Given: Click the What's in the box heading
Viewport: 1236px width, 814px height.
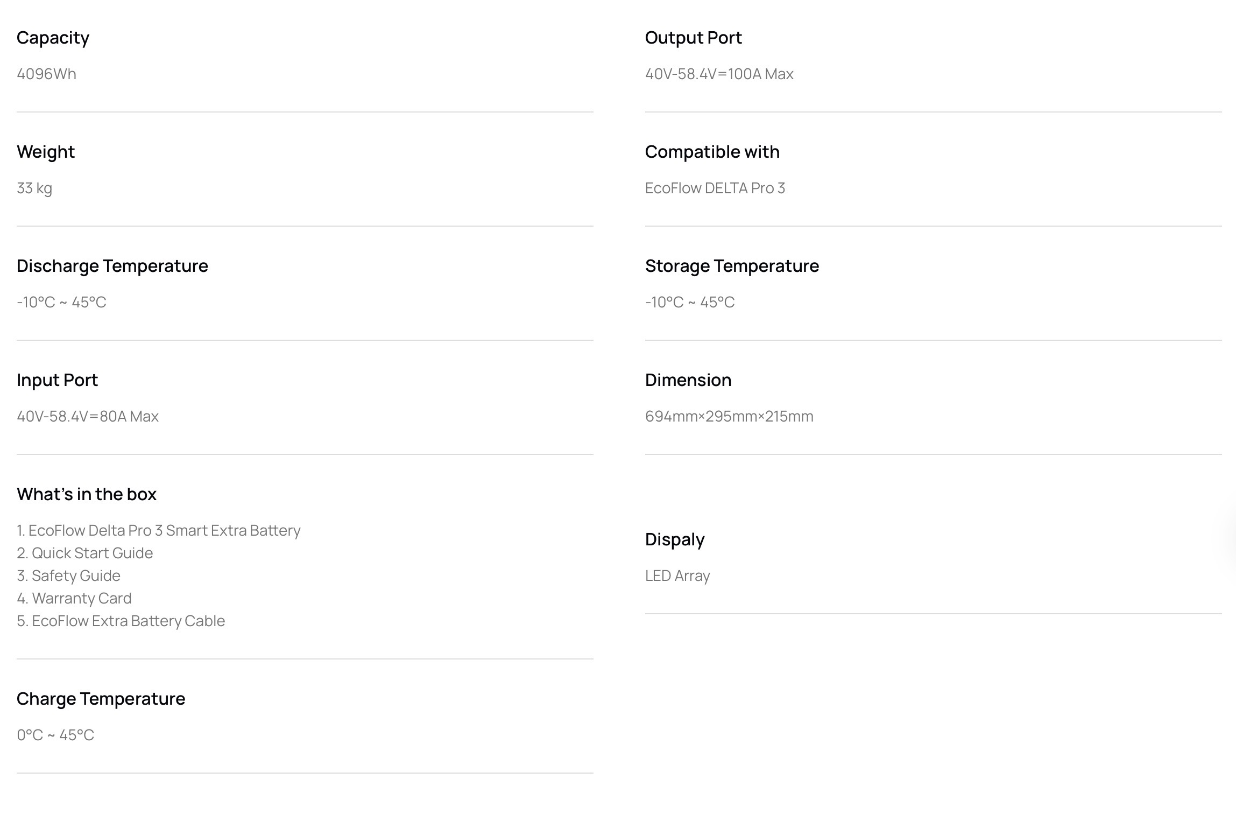Looking at the screenshot, I should pos(87,494).
